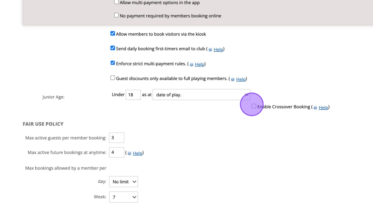
Task: Click the Junior Age under field
Action: (x=133, y=95)
